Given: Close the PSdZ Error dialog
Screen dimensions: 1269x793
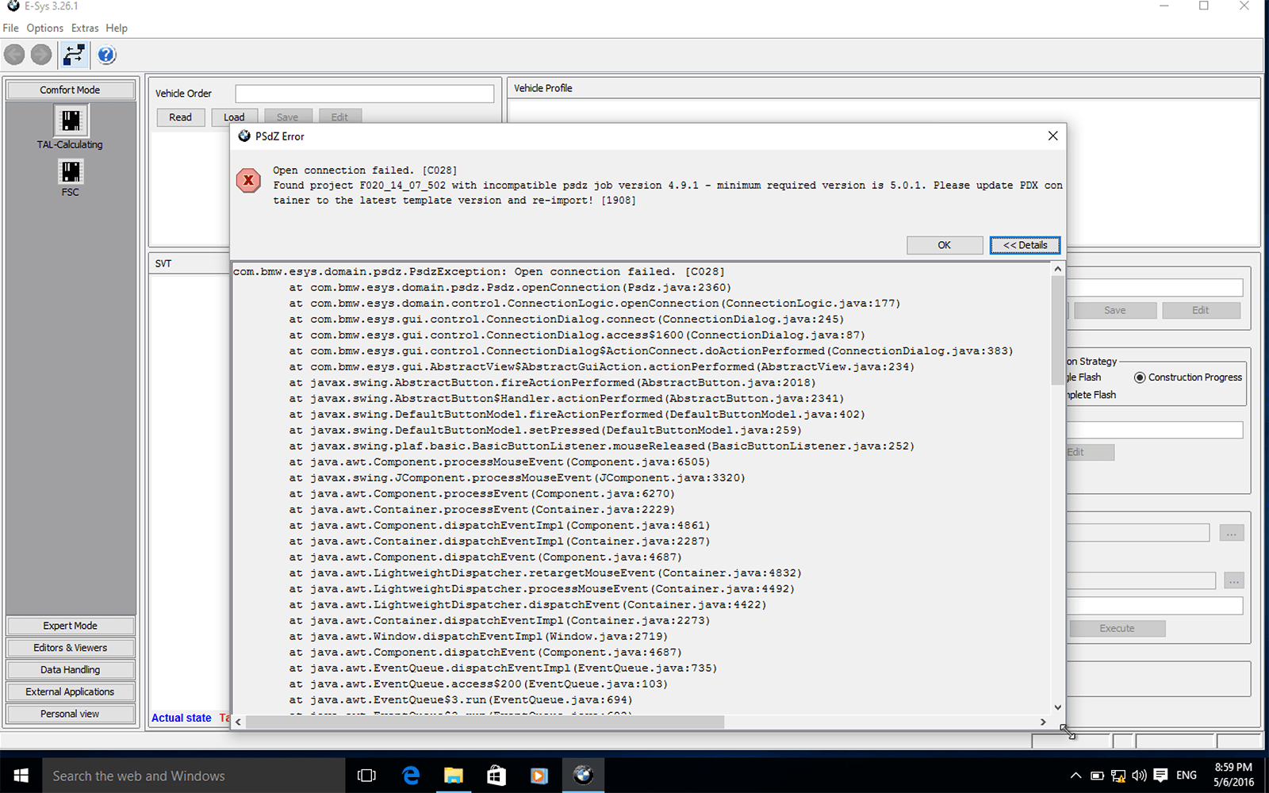Looking at the screenshot, I should tap(1052, 136).
